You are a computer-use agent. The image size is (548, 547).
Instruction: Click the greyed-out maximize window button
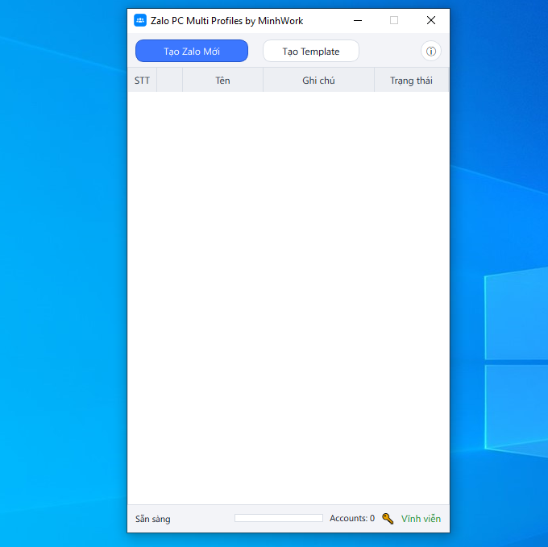click(394, 20)
